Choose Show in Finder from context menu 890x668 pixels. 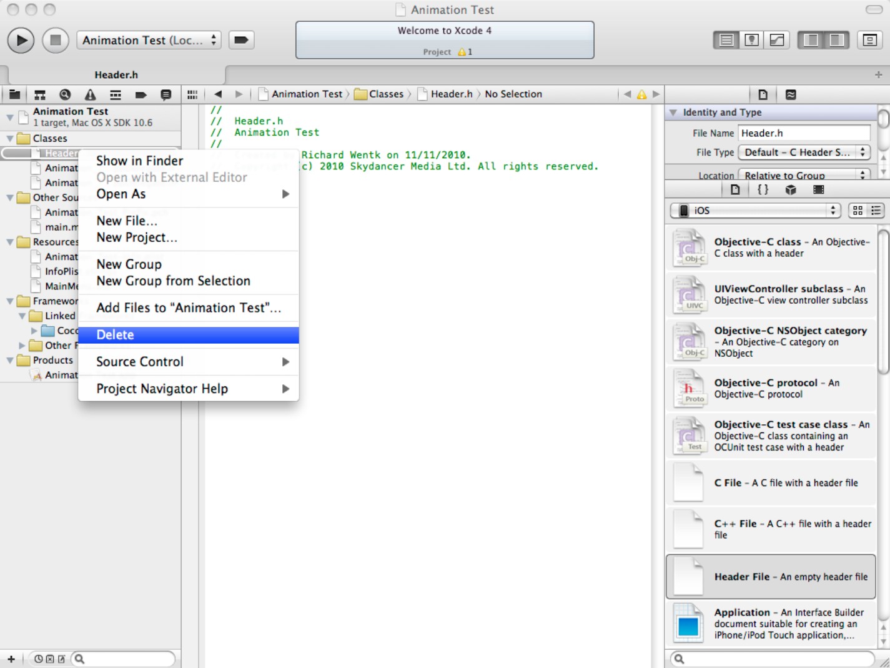(x=188, y=161)
